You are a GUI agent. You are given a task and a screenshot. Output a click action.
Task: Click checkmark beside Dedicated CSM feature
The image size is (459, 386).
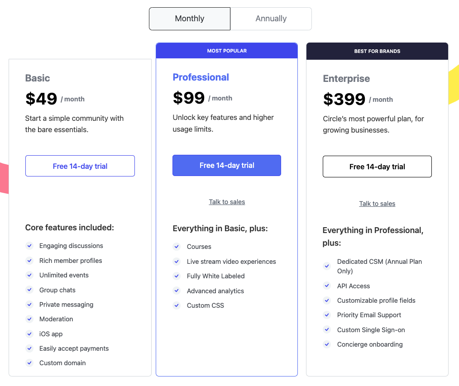pyautogui.click(x=327, y=266)
